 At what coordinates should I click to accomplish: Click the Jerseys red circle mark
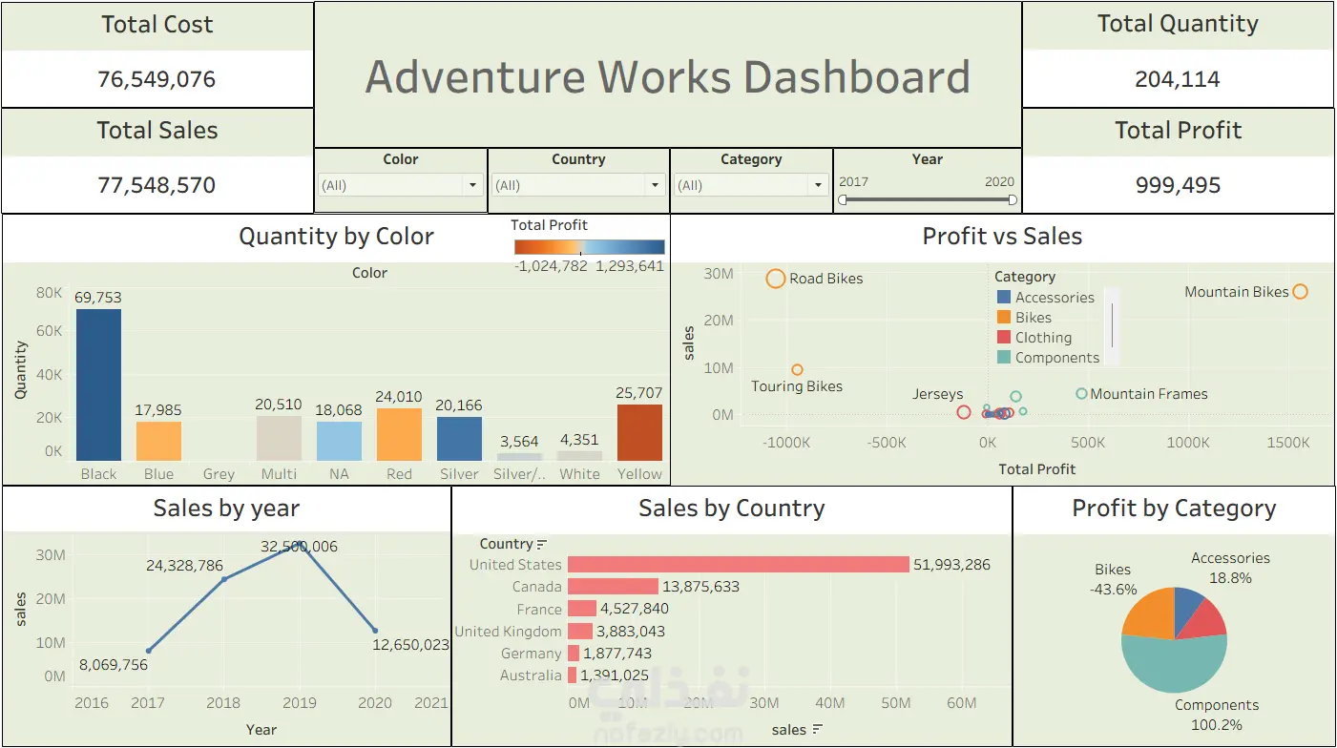tap(964, 412)
